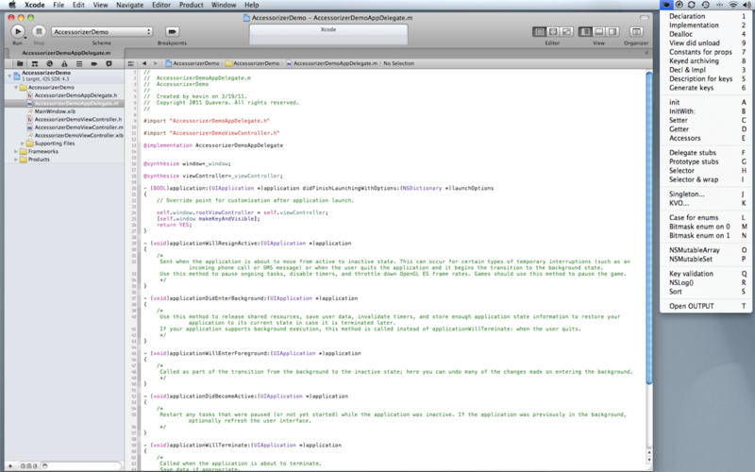The width and height of the screenshot is (755, 472).
Task: Select the Version editor view button
Action: tap(567, 31)
